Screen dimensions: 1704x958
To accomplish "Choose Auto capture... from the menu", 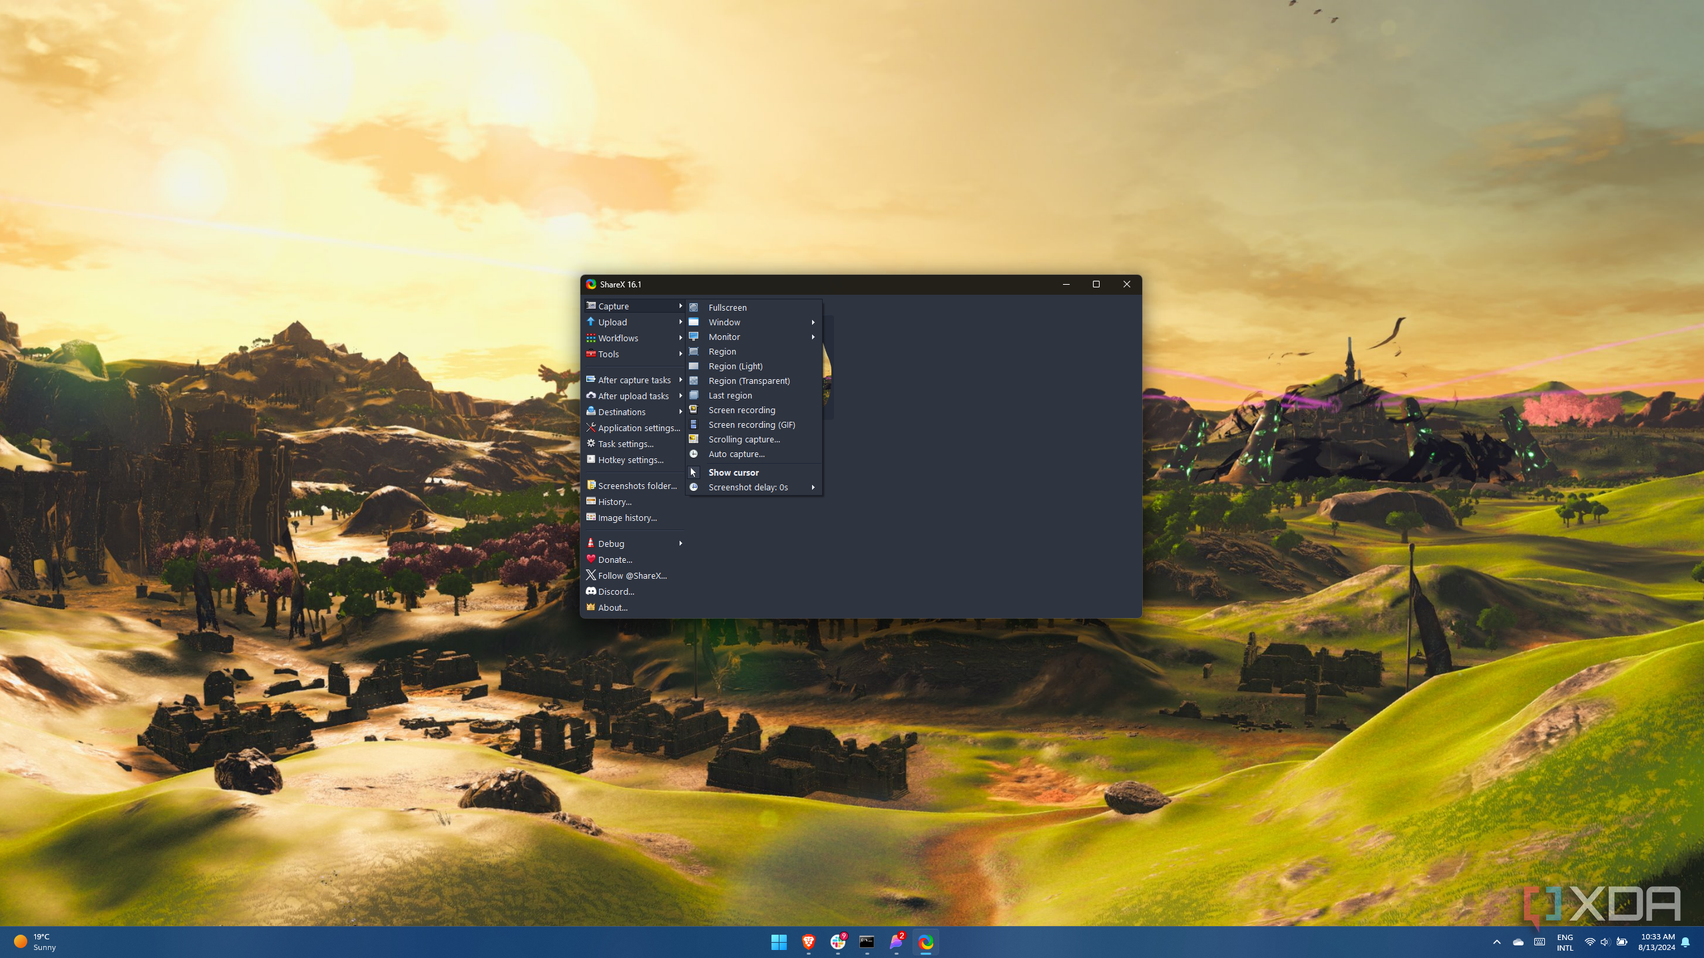I will pyautogui.click(x=754, y=454).
